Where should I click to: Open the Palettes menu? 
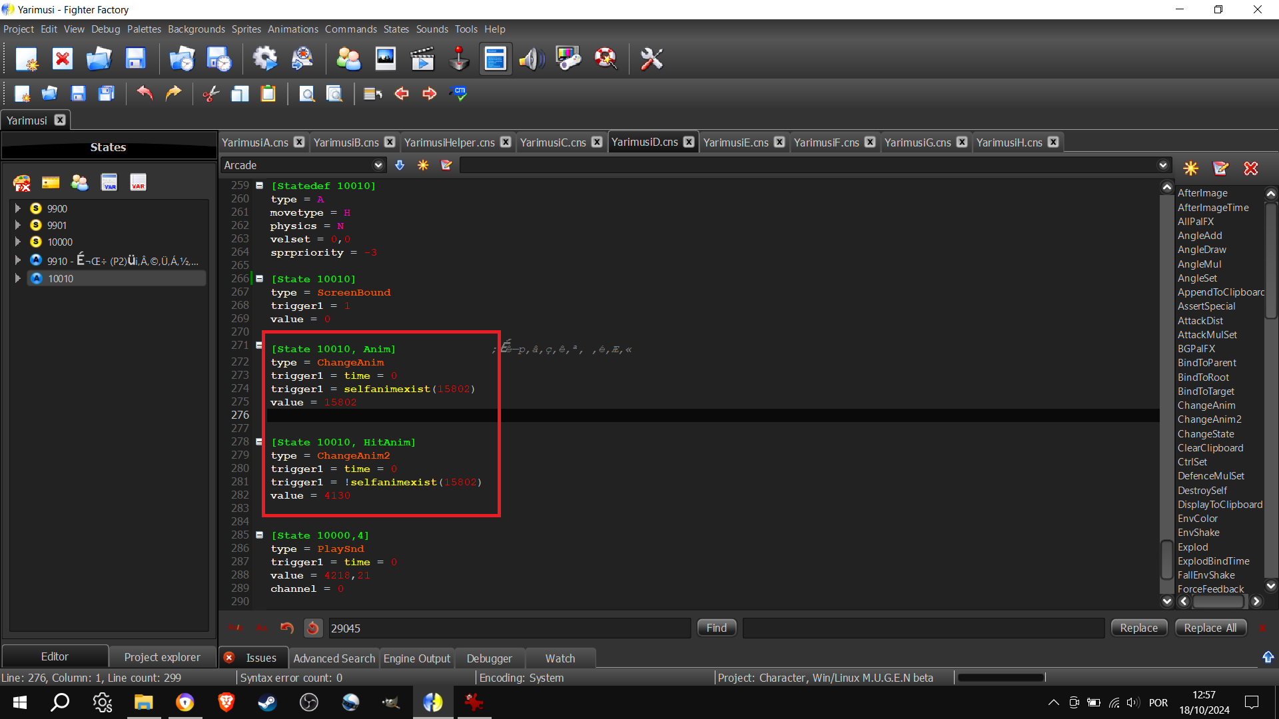point(144,29)
